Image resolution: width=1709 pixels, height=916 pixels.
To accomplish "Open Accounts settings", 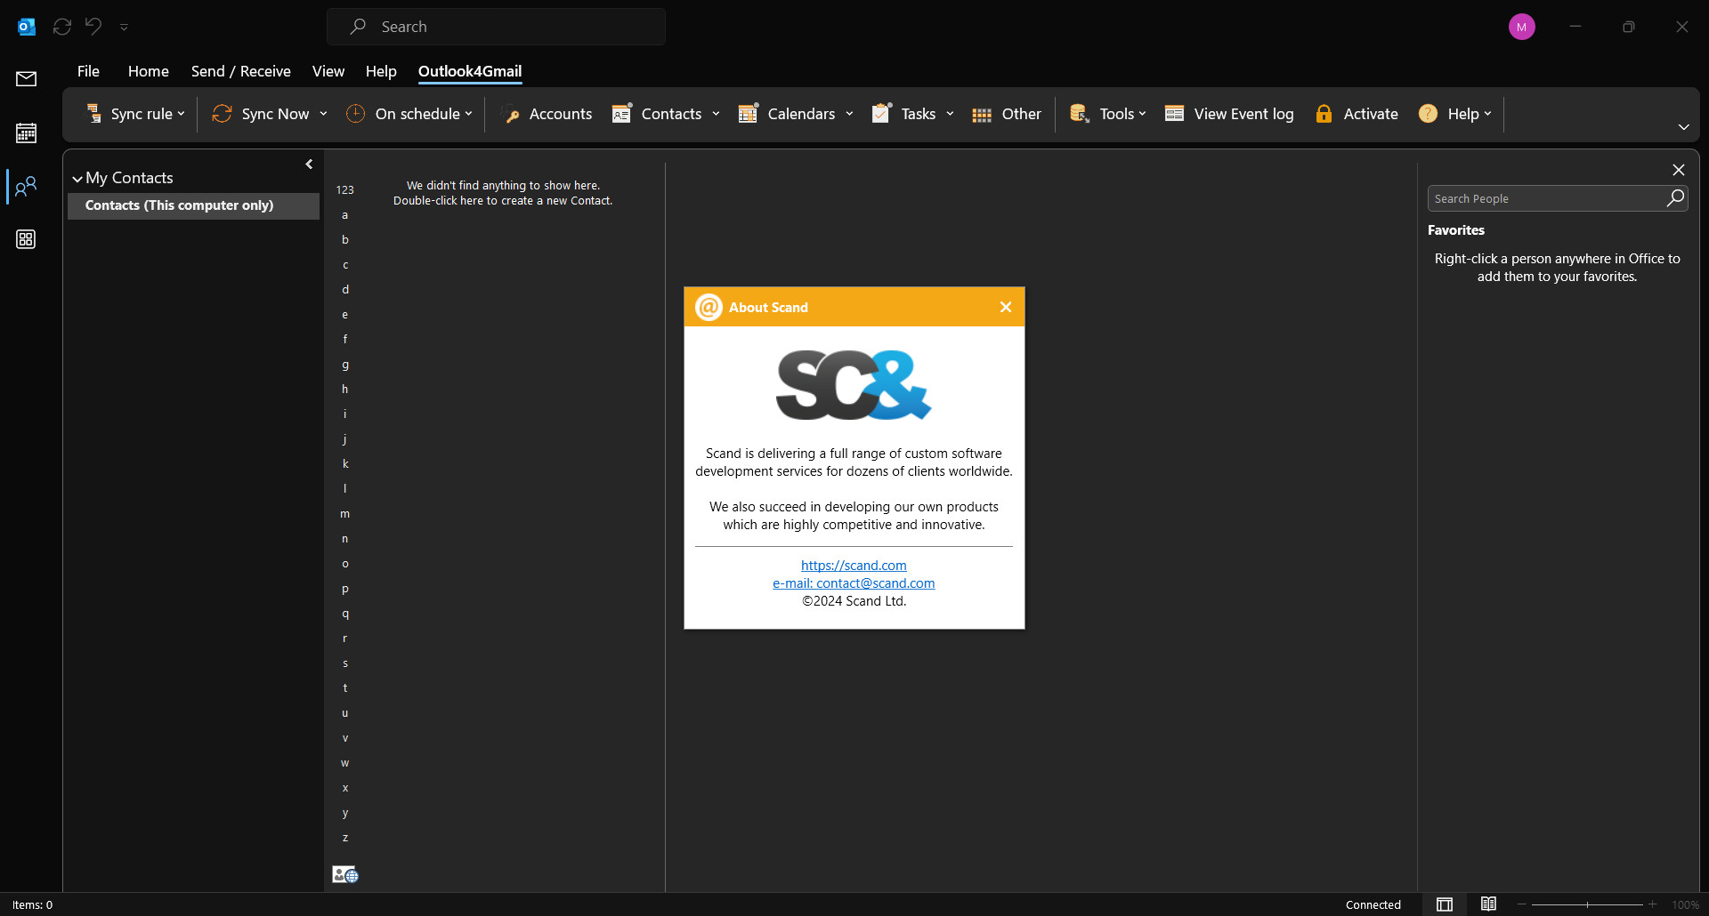I will pyautogui.click(x=547, y=114).
